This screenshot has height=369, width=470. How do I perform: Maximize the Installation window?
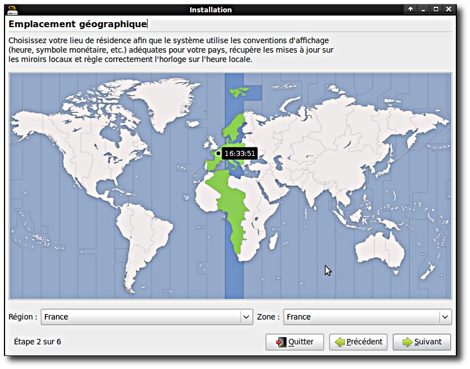pyautogui.click(x=436, y=9)
